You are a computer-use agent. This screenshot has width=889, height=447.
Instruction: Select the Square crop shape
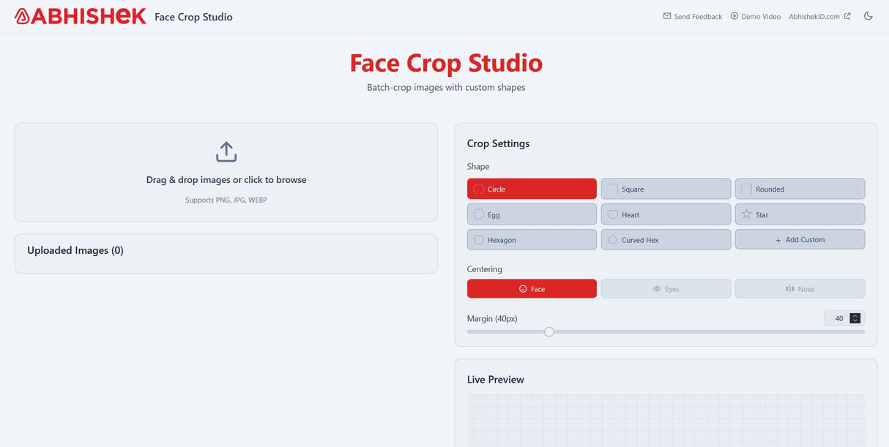pyautogui.click(x=665, y=188)
